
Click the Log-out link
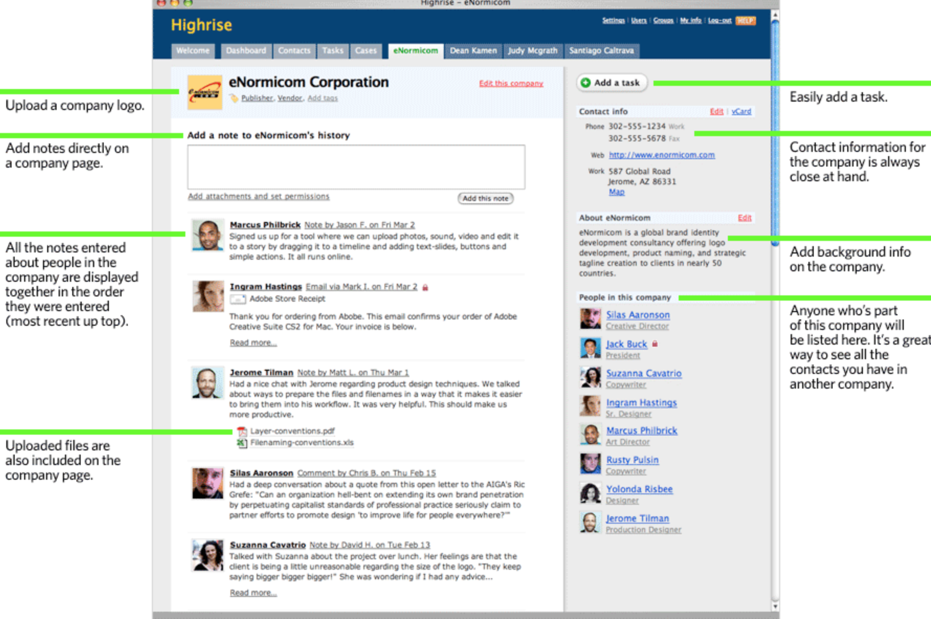(719, 20)
